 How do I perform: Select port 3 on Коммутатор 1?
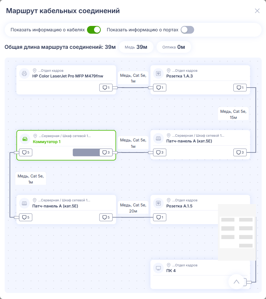pyautogui.click(x=106, y=152)
